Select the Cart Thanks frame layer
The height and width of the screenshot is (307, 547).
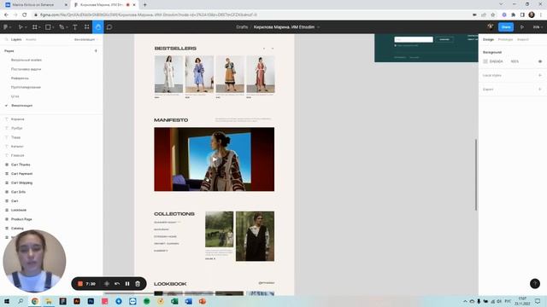(21, 165)
